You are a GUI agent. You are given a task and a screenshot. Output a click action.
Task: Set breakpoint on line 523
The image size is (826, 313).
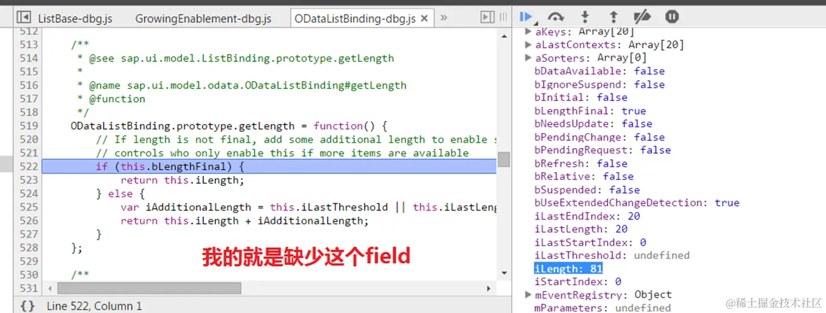coord(28,180)
